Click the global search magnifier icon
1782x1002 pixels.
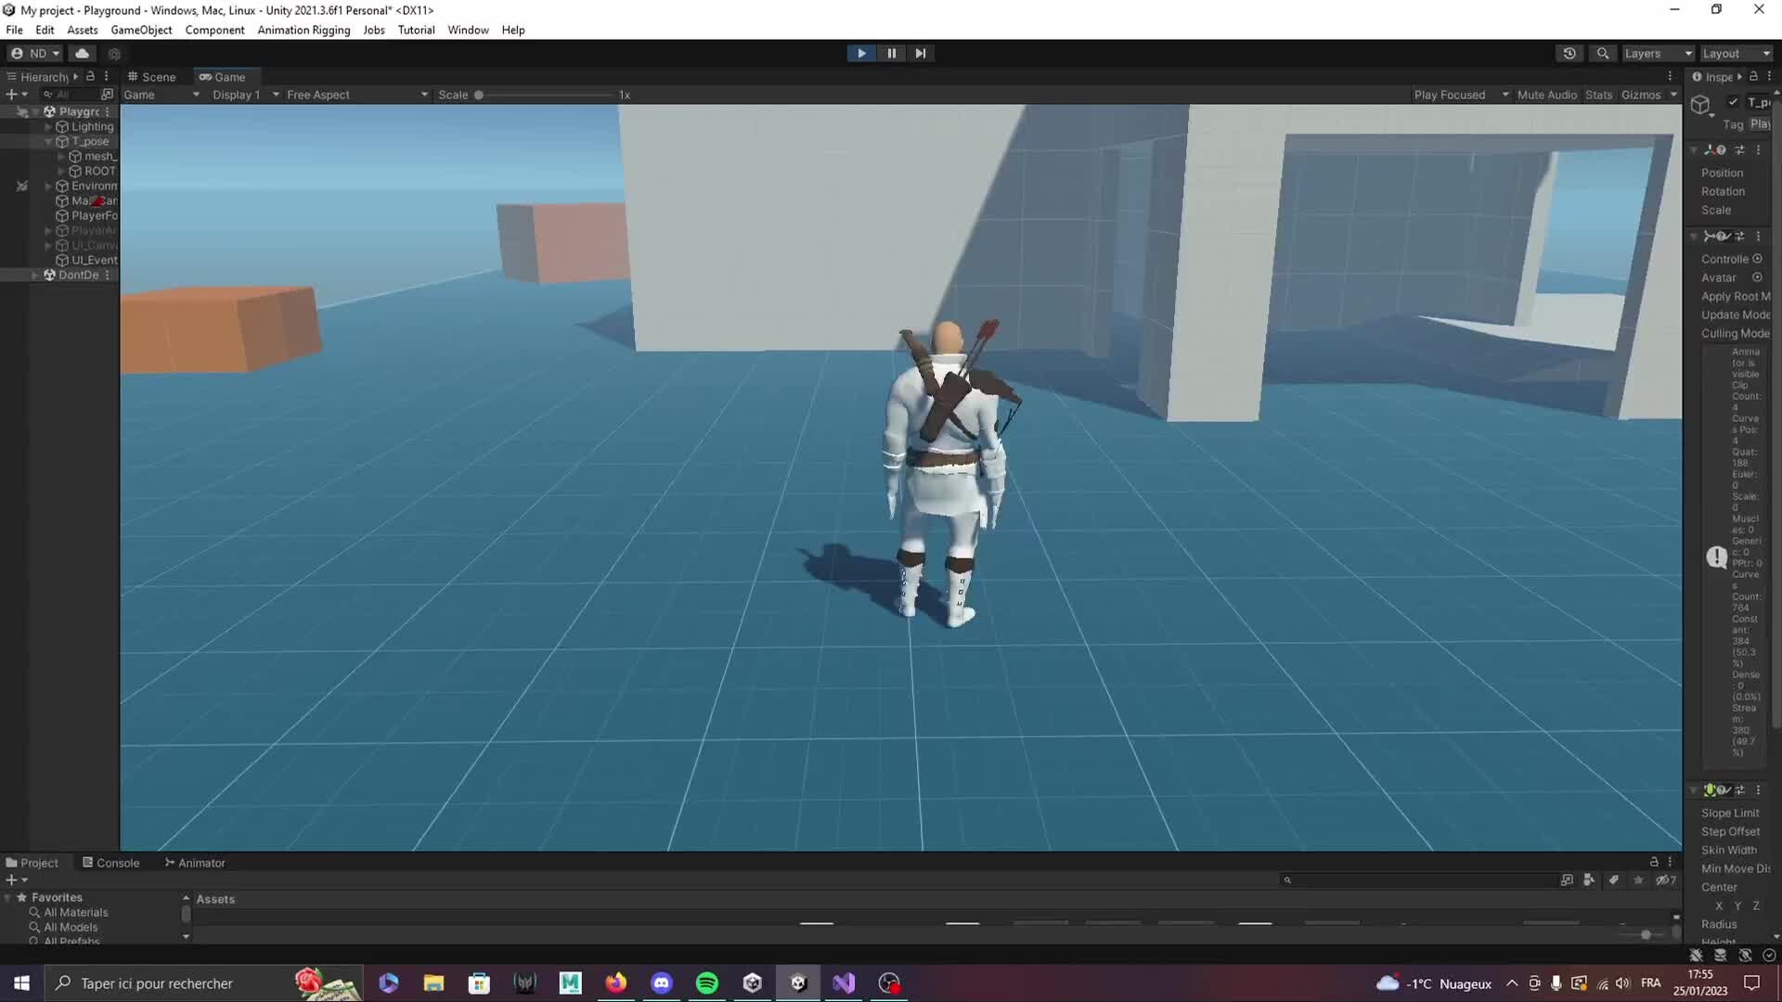[1602, 53]
